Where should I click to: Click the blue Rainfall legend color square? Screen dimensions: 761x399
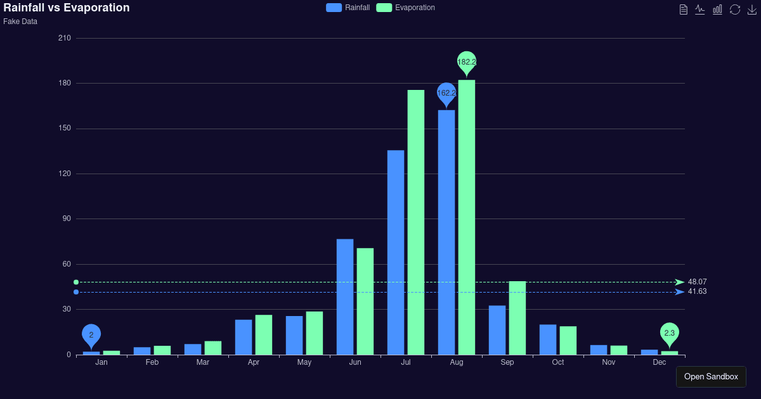coord(334,7)
